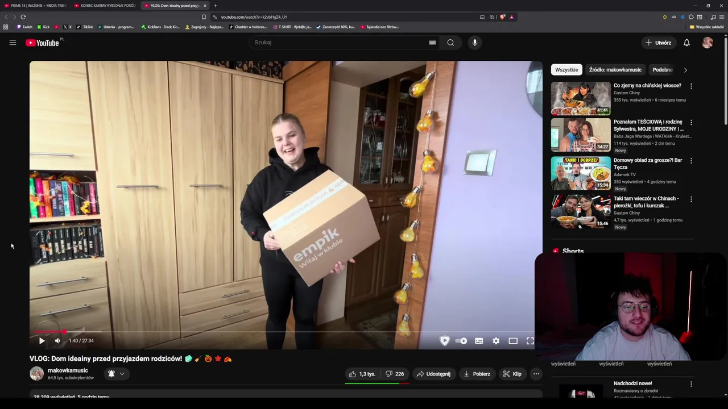Open the on-screen keyboard icon in search
The image size is (728, 409).
click(432, 43)
